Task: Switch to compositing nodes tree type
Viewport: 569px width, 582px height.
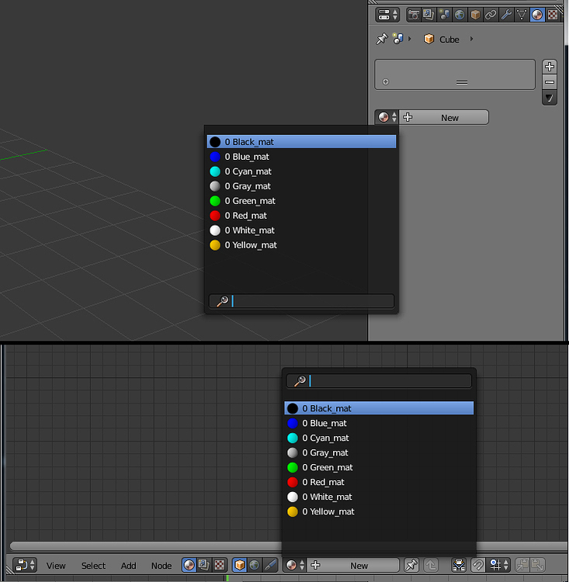Action: tap(204, 565)
